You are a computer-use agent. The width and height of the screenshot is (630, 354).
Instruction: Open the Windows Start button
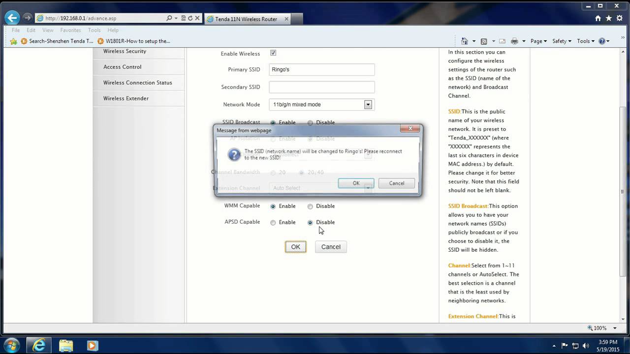(x=11, y=345)
